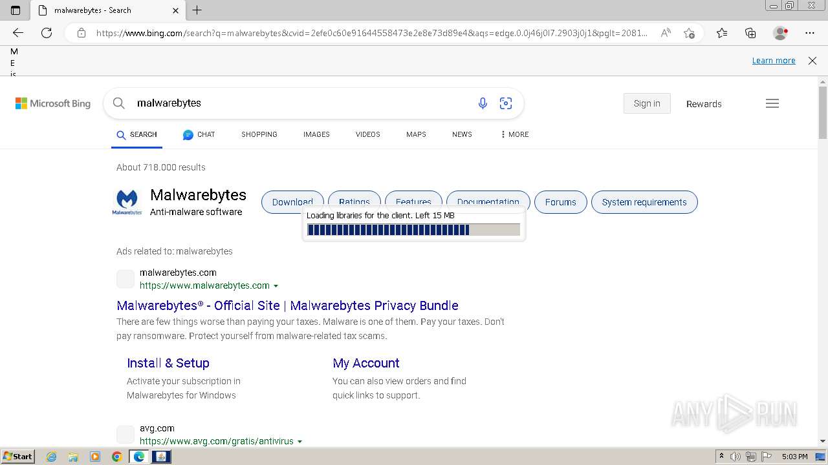The image size is (828, 465).
Task: Open the tab actions menu
Action: pyautogui.click(x=16, y=10)
